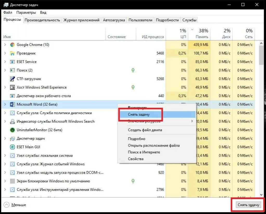Viewport: 266px width, 214px height.
Task: Click the vertical scrollbar thumb
Action: point(261,55)
